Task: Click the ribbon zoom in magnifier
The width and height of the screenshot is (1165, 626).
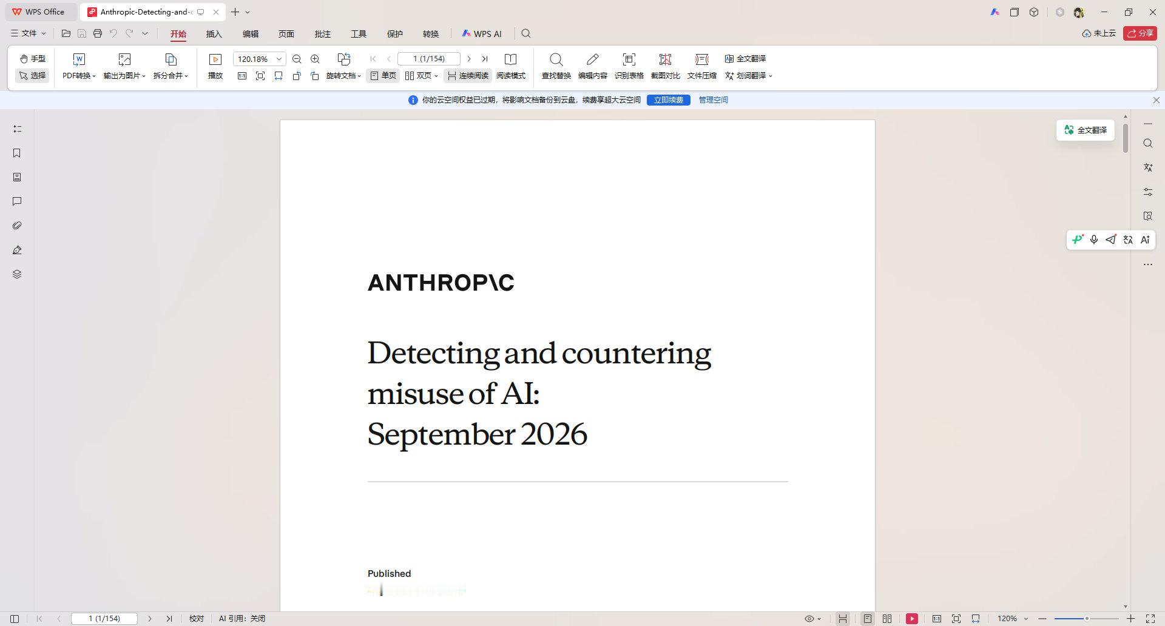Action: [315, 59]
